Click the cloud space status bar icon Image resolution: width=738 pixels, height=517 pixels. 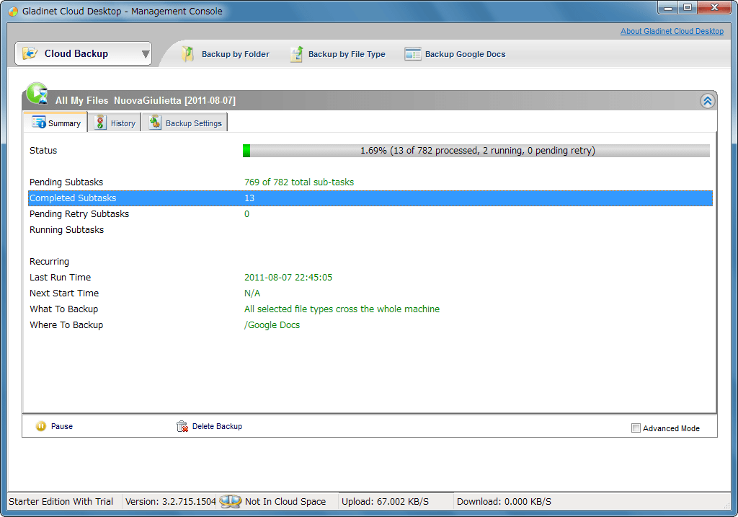click(230, 501)
